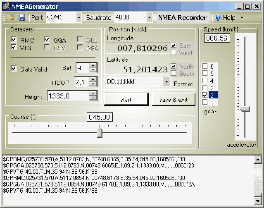The width and height of the screenshot is (264, 208).
Task: Increase Sat count with up arrow
Action: tap(93, 65)
